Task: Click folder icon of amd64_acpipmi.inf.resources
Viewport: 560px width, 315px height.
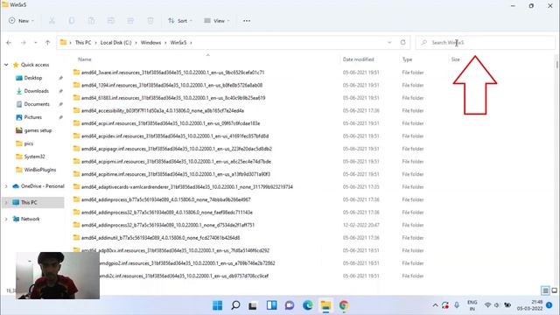Action: (76, 161)
